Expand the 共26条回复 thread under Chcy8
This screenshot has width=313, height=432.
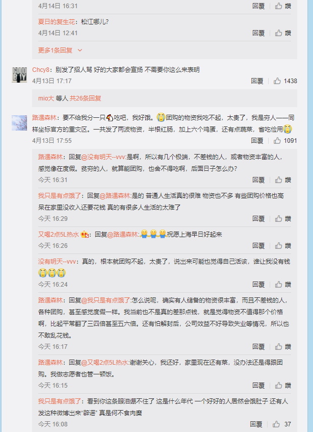[x=85, y=98]
